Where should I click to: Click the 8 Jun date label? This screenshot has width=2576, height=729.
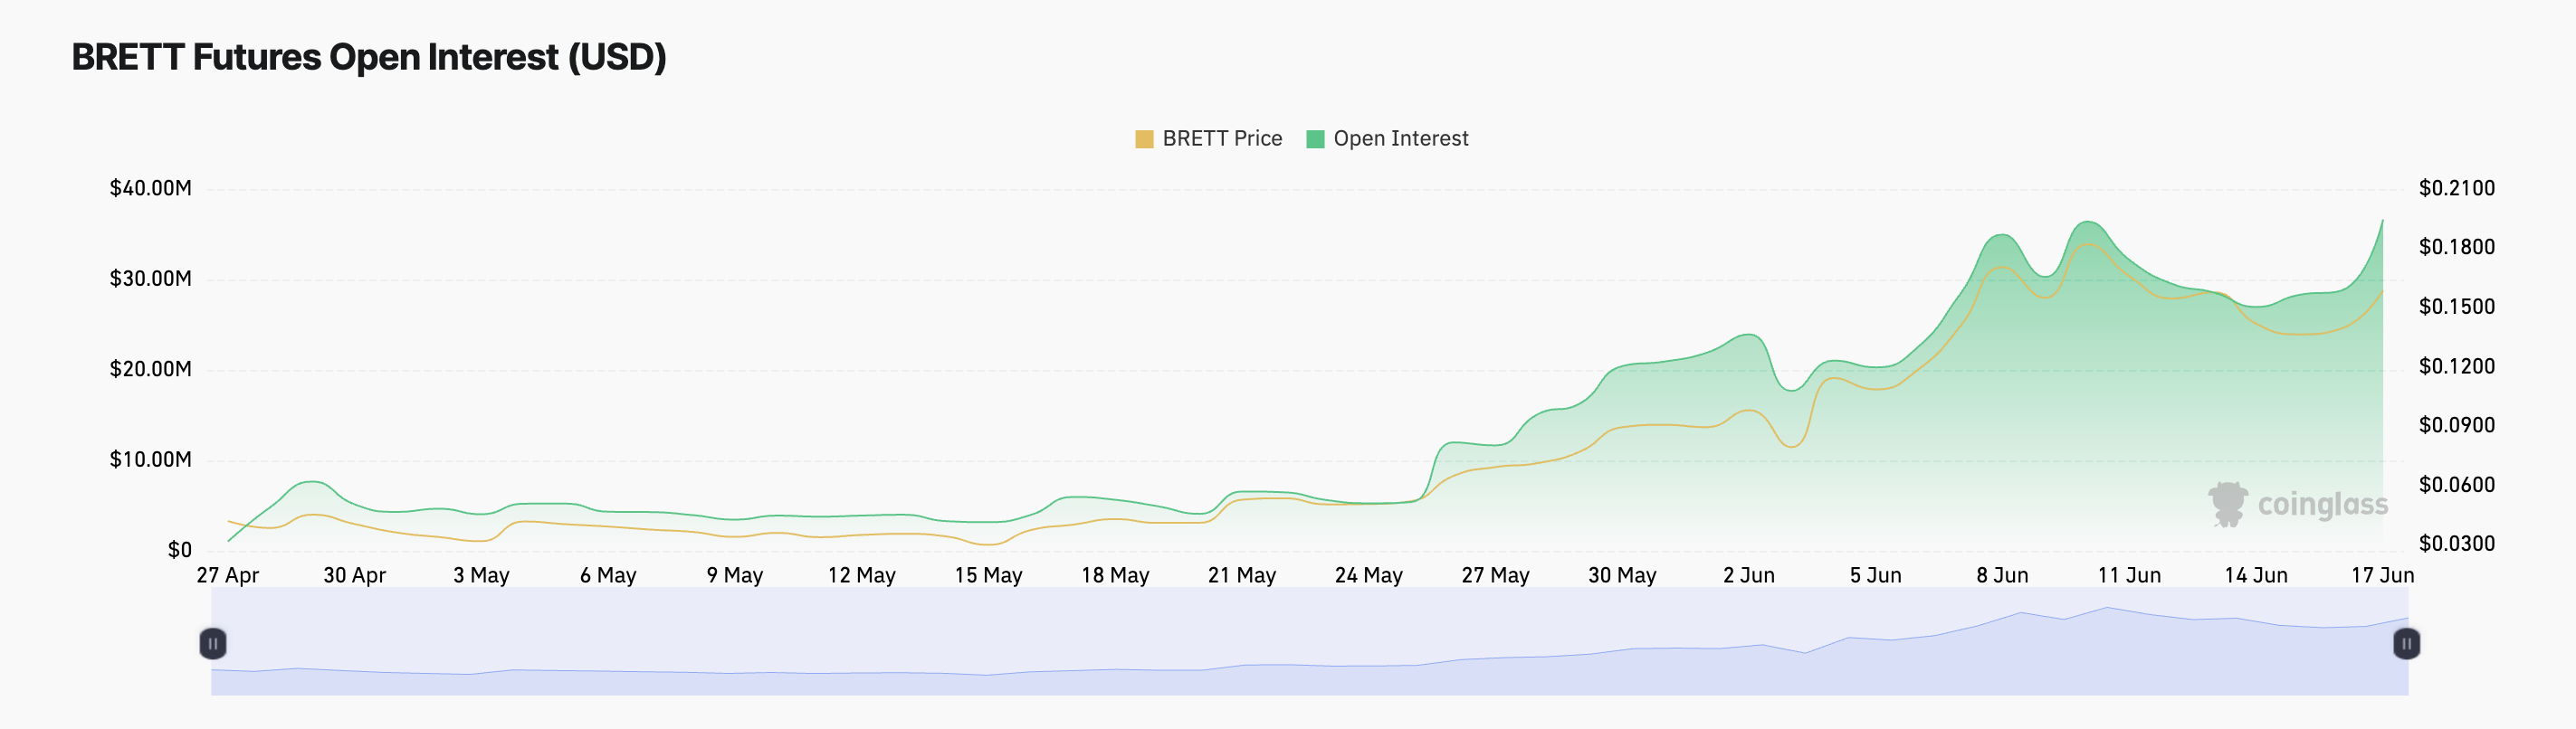pyautogui.click(x=2002, y=575)
